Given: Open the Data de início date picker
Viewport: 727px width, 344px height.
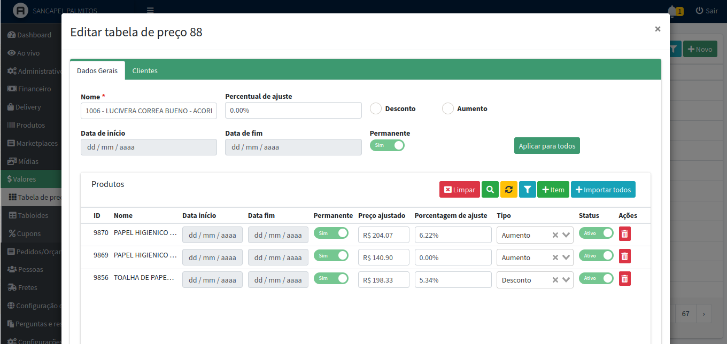Looking at the screenshot, I should pyautogui.click(x=149, y=147).
